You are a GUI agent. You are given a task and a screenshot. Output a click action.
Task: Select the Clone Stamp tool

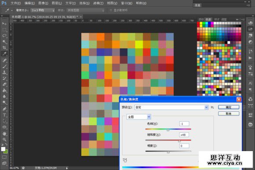4,72
